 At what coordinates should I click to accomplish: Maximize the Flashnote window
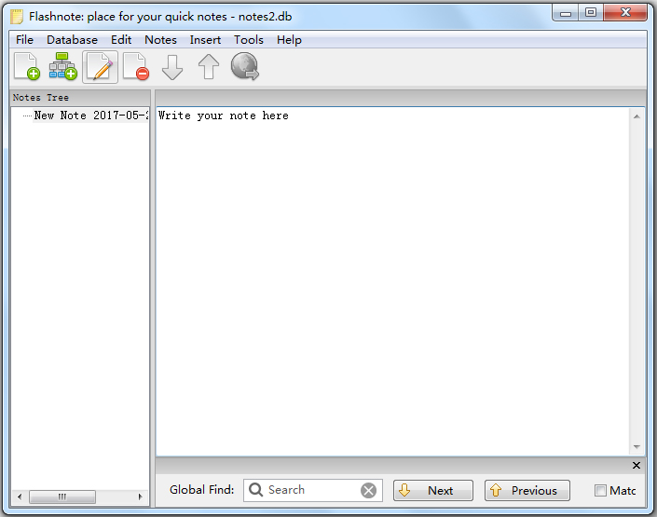(591, 13)
